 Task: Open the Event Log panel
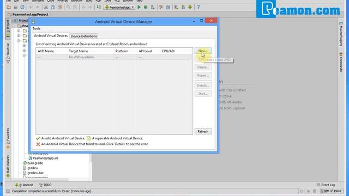point(326,185)
